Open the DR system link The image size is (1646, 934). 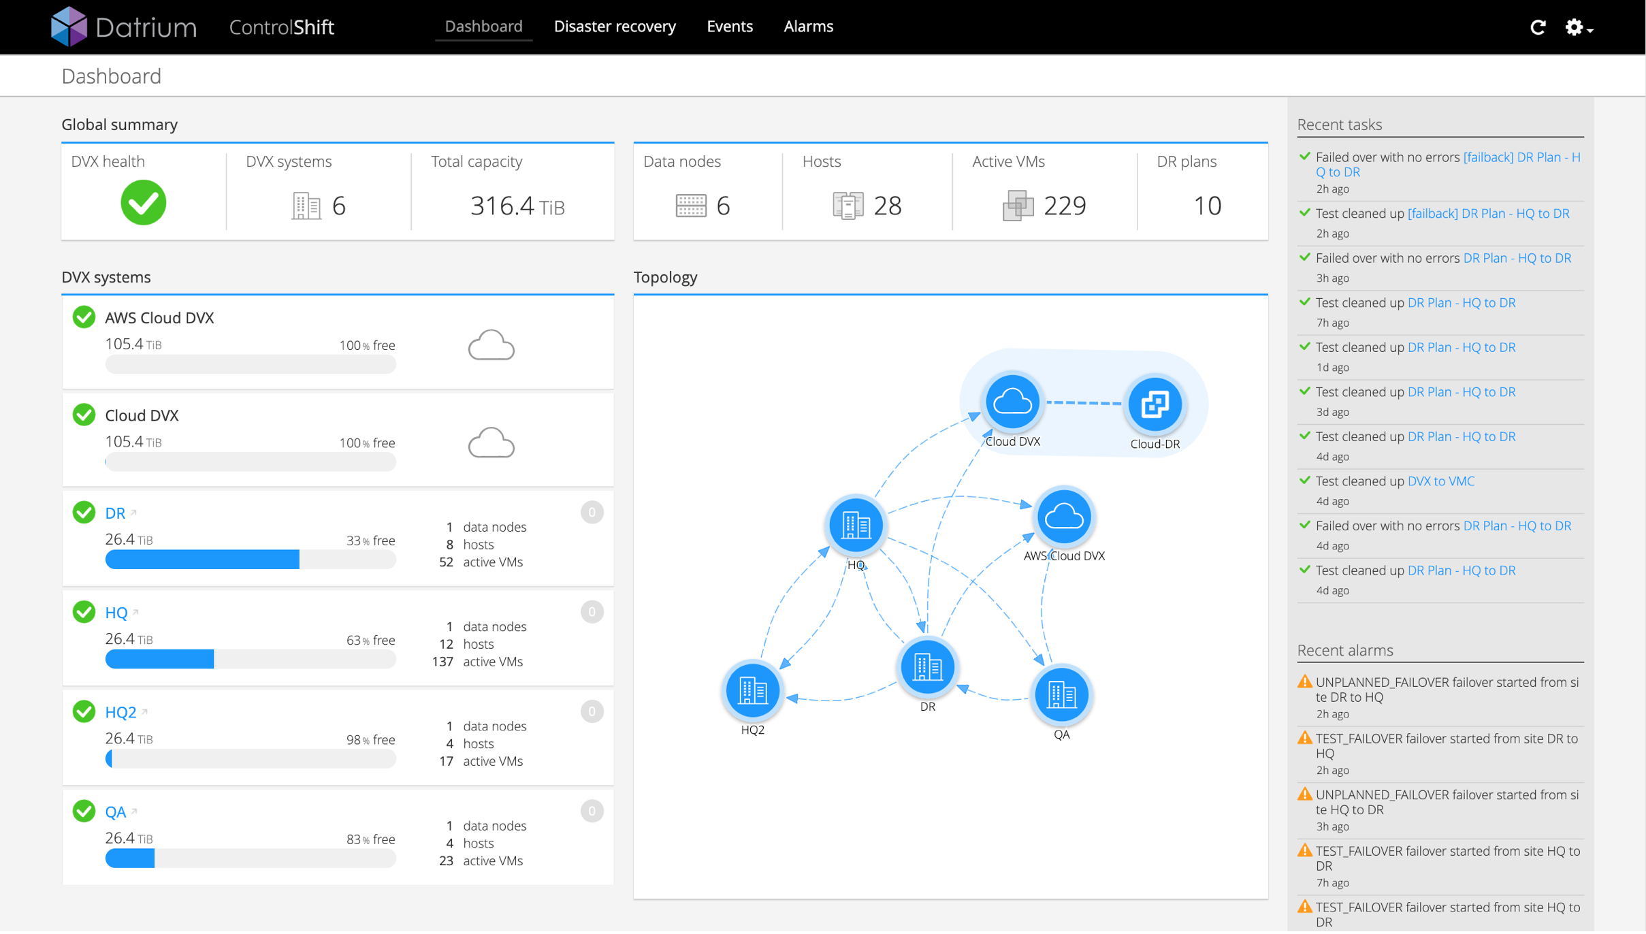[115, 513]
